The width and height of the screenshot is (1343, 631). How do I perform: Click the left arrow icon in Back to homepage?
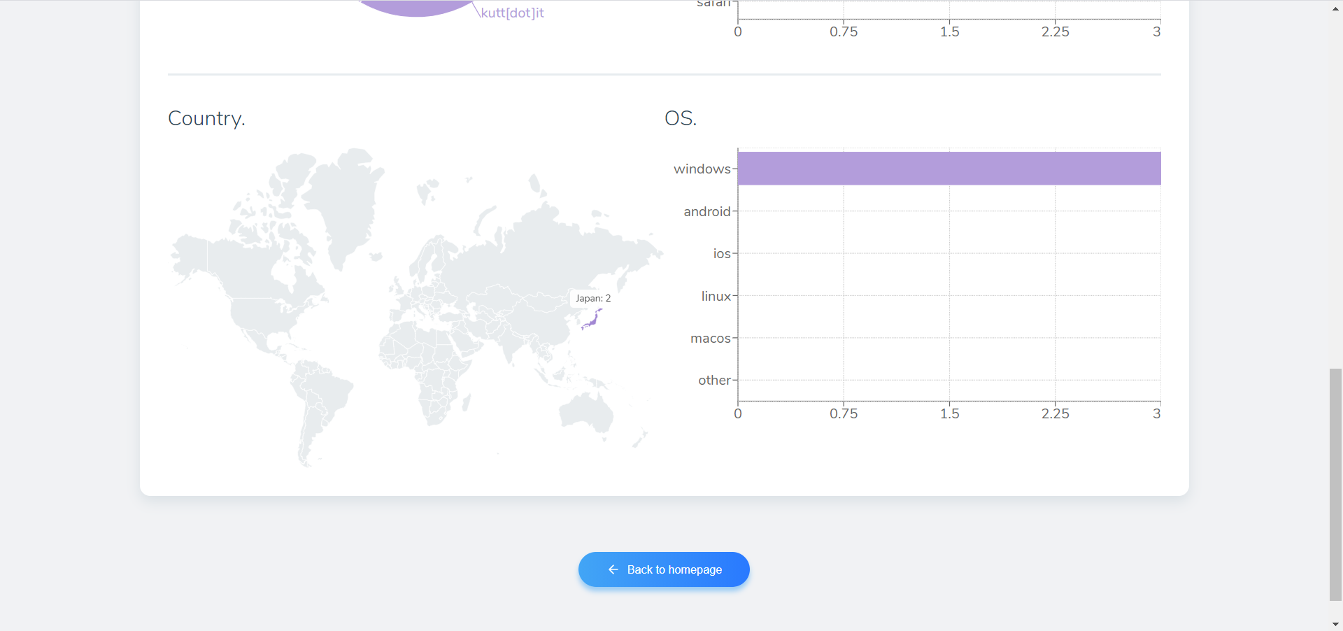pyautogui.click(x=613, y=569)
